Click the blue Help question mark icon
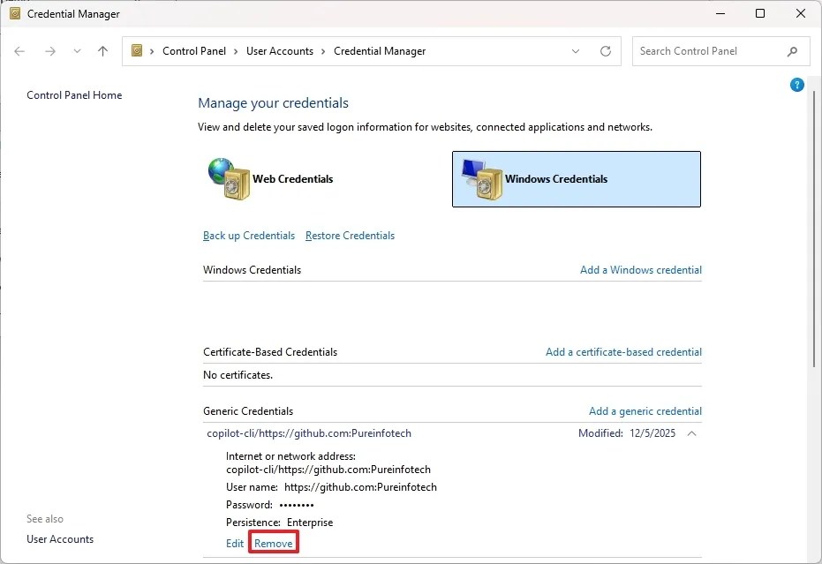The height and width of the screenshot is (564, 822). coord(796,84)
